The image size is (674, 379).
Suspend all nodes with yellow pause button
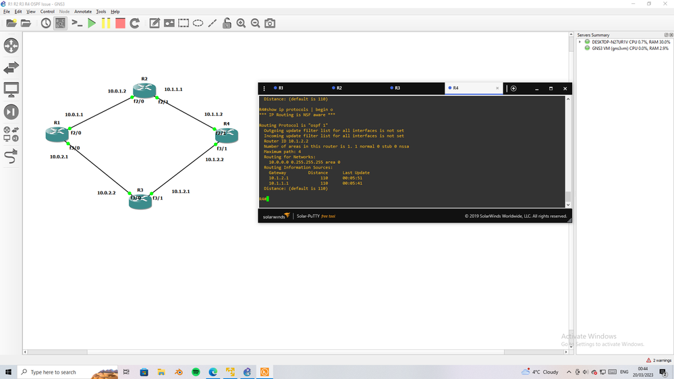tap(106, 23)
